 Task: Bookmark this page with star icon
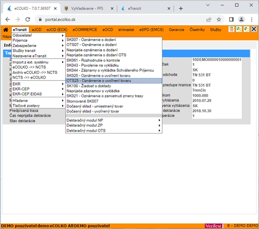pos(219,19)
